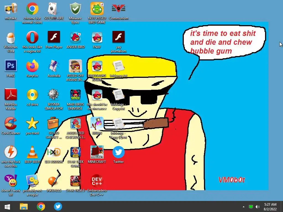Open the 'mistake' desktop icon

pyautogui.click(x=11, y=9)
